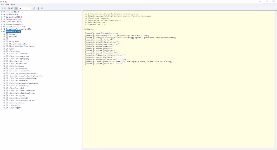277x150 pixels.
Task: Select xClient.Core.Compression namespace
Action: pyautogui.click(x=19, y=56)
